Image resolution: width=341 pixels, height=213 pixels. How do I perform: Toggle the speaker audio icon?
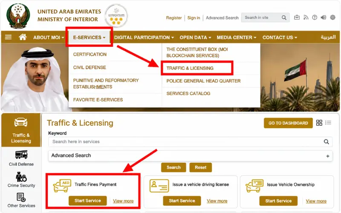point(324,17)
